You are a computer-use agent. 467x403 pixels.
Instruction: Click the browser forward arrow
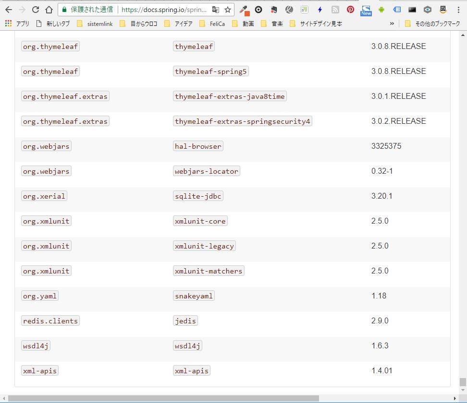[22, 10]
